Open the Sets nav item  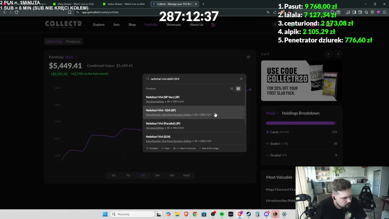116,25
